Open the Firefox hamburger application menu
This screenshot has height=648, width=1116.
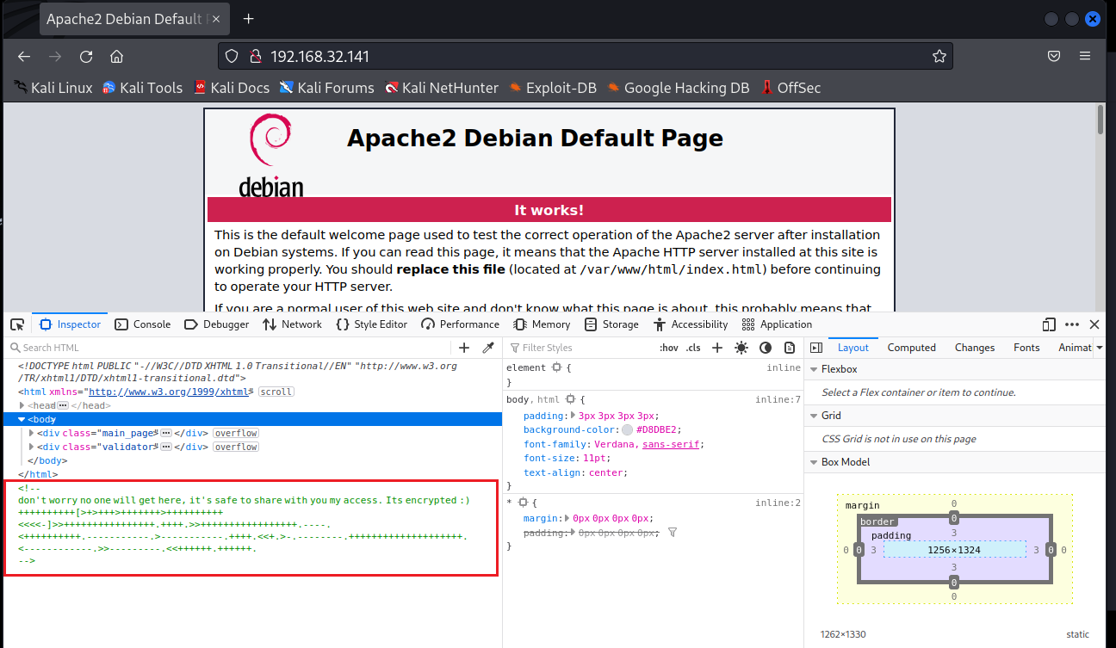click(x=1085, y=56)
